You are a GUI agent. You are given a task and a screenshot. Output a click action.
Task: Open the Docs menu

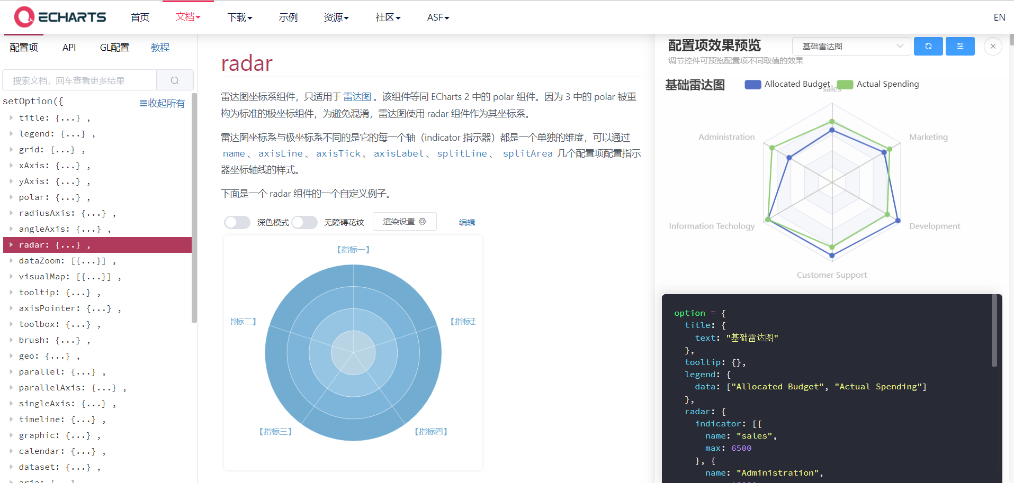tap(188, 17)
